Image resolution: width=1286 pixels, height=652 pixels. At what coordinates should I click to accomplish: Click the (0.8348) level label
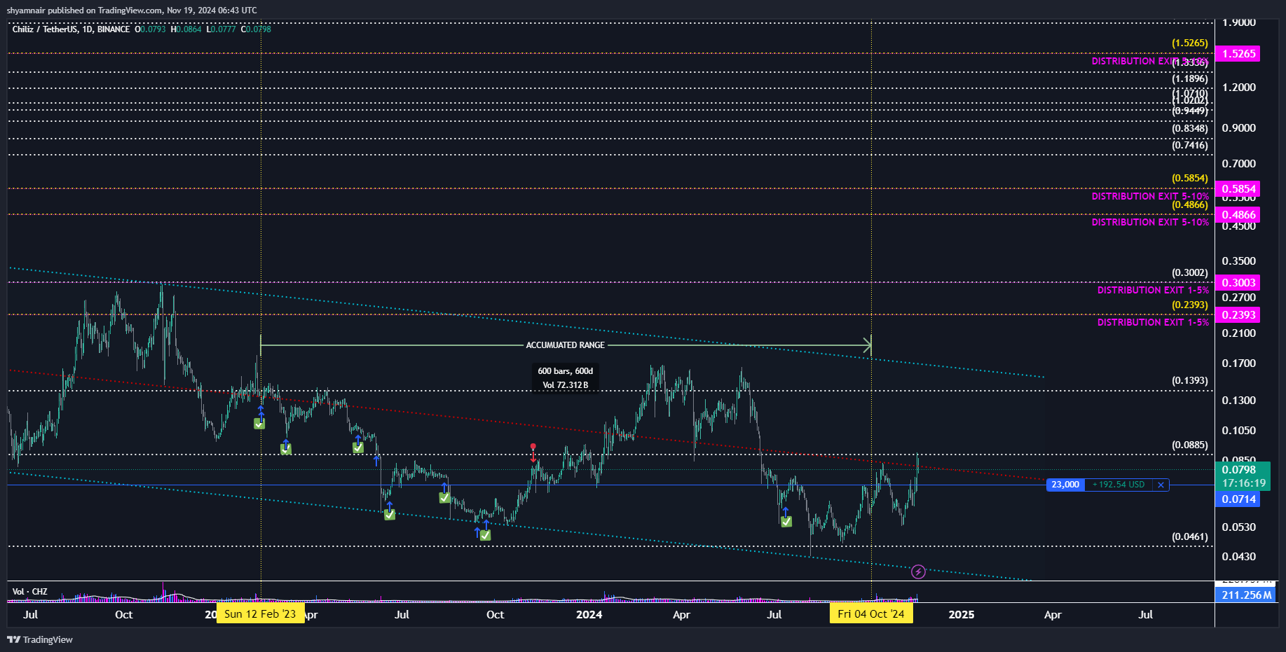click(x=1190, y=129)
